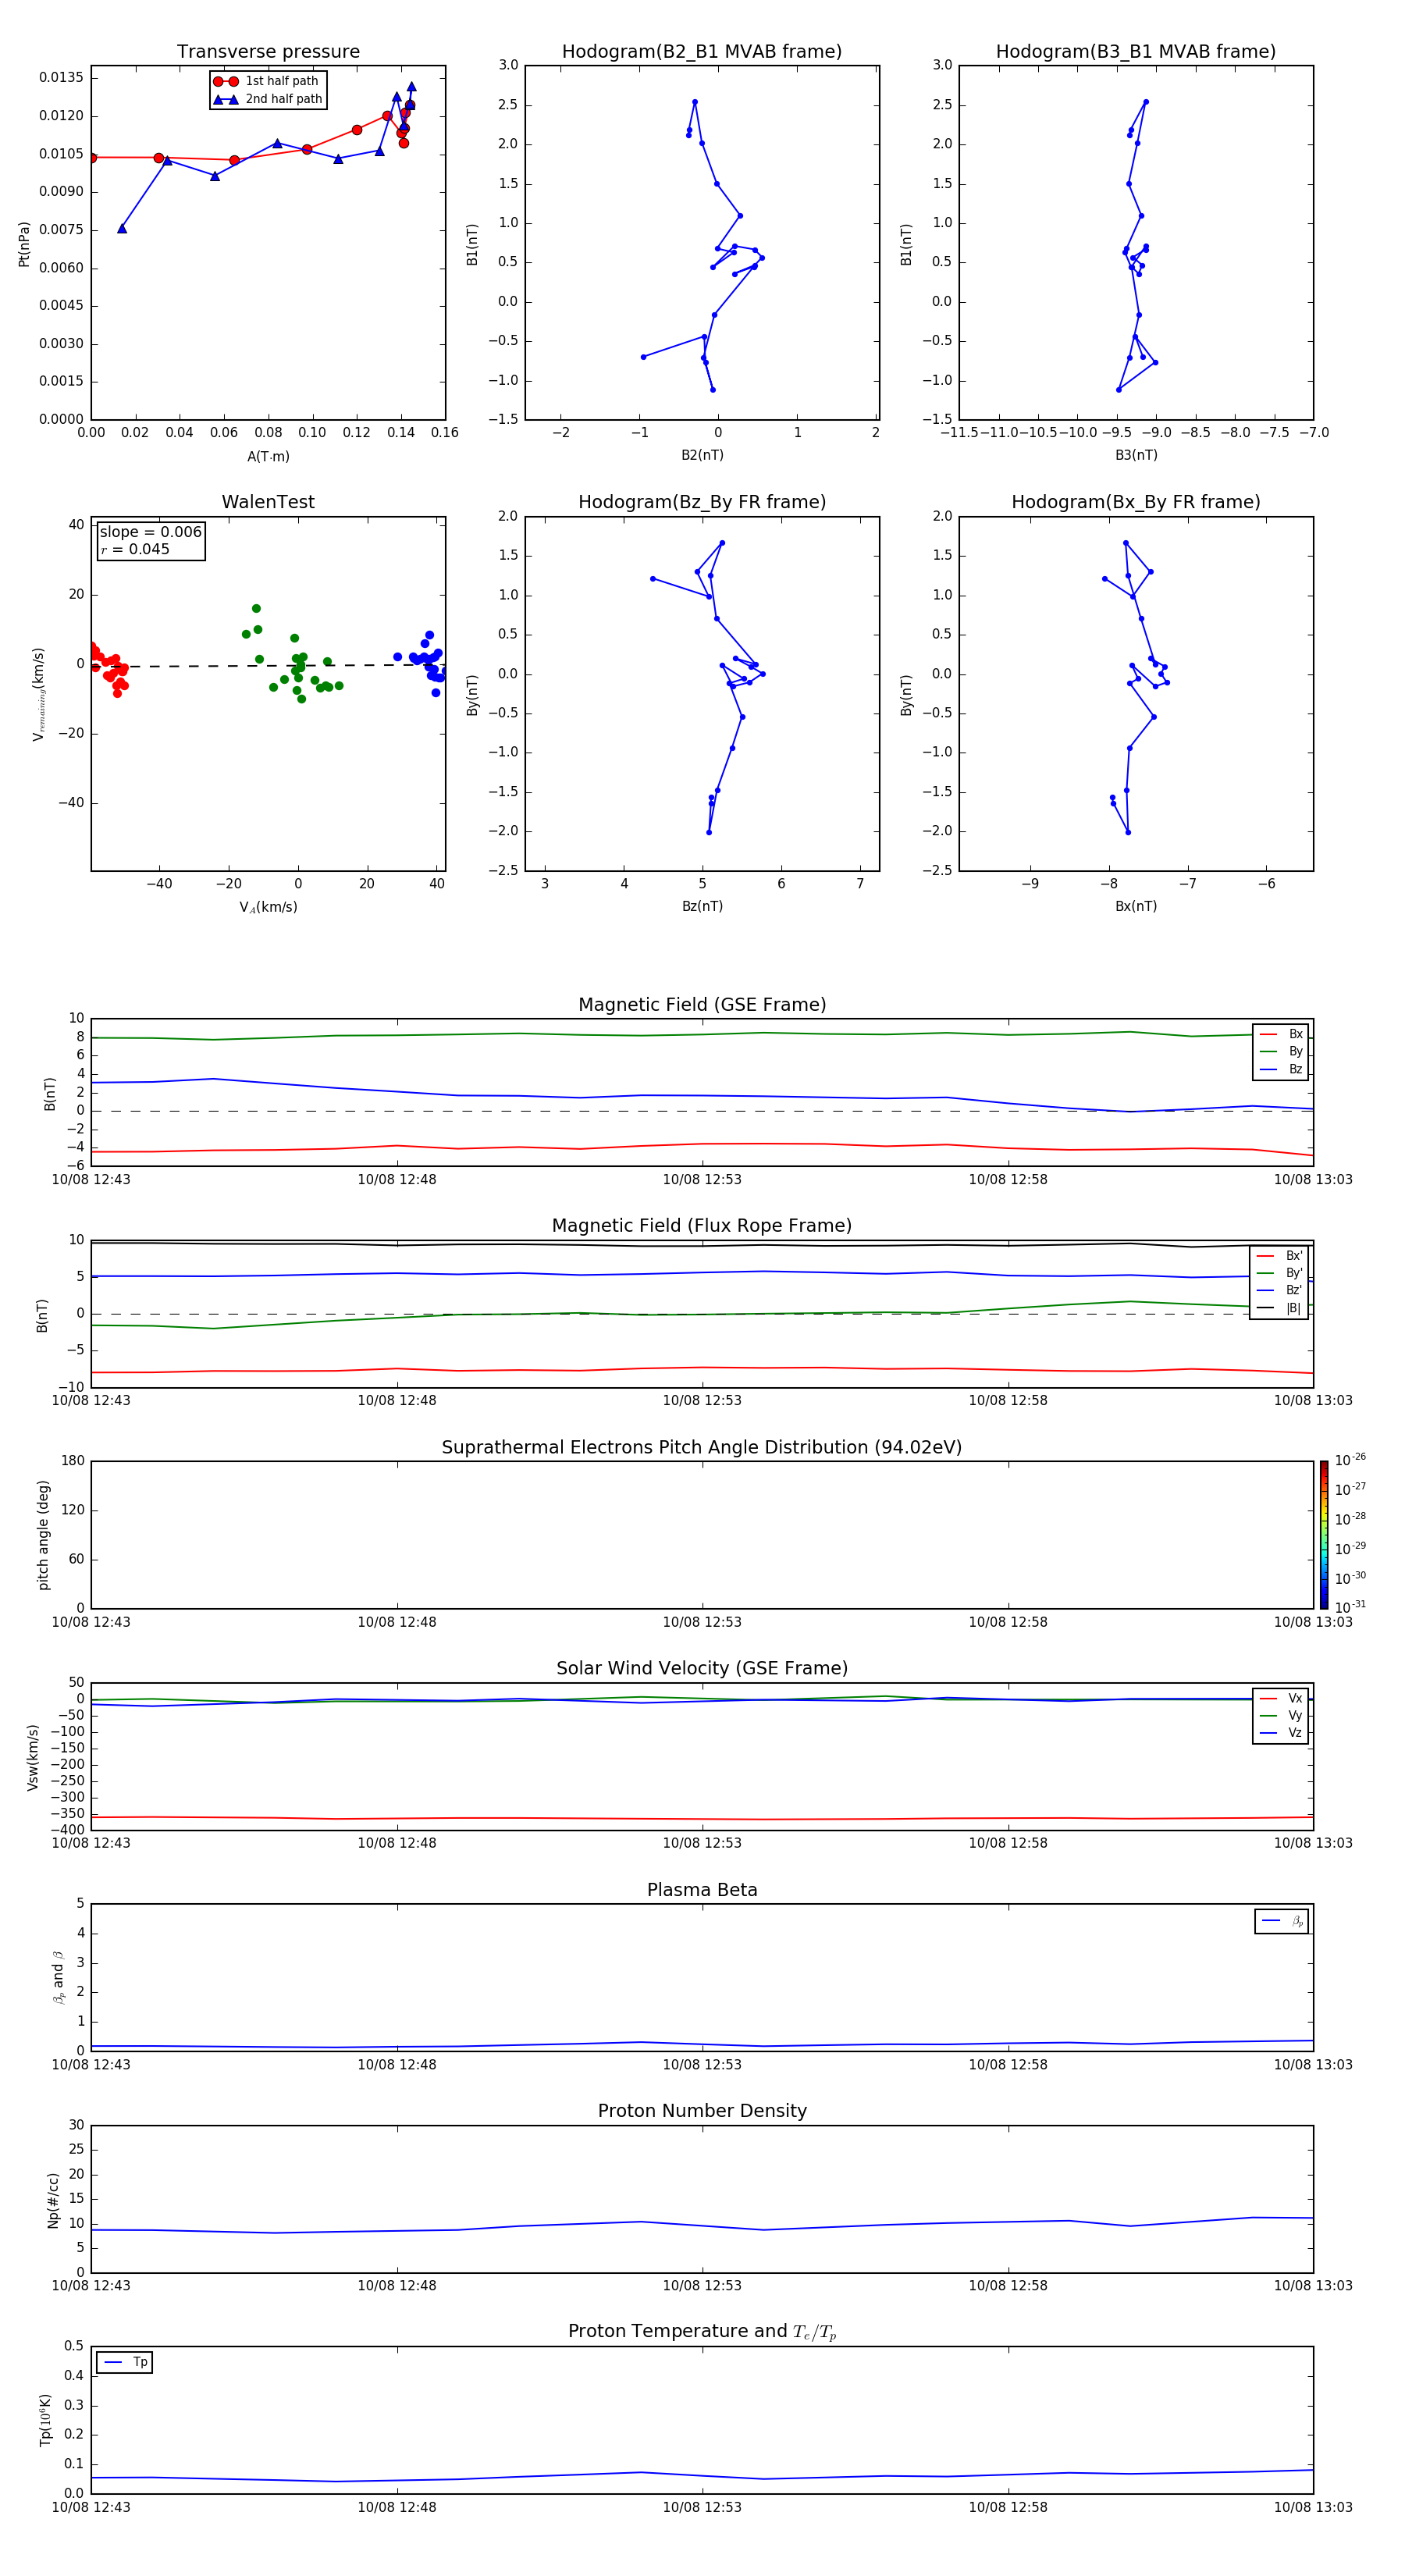Screen dimensions: 1405x2576
Task: Click the "Vsw(km/s)" y-axis label
Action: [33, 1757]
